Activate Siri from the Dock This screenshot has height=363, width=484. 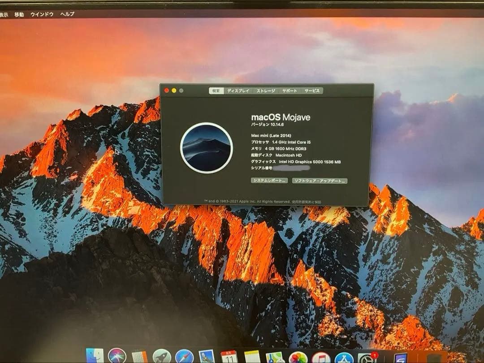pos(117,355)
